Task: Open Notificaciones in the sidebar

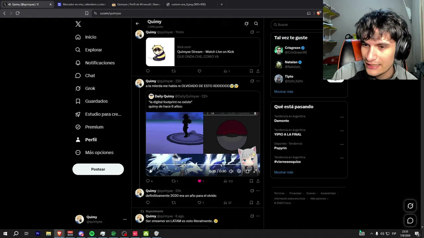Action: (x=95, y=63)
